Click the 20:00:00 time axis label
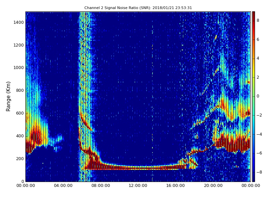268x201 pixels. 213,186
